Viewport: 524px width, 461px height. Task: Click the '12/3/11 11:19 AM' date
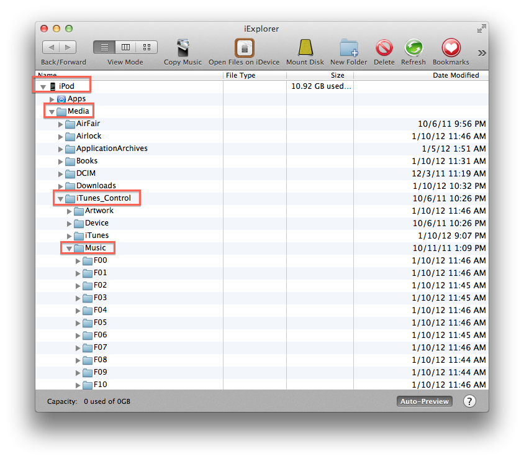[449, 173]
